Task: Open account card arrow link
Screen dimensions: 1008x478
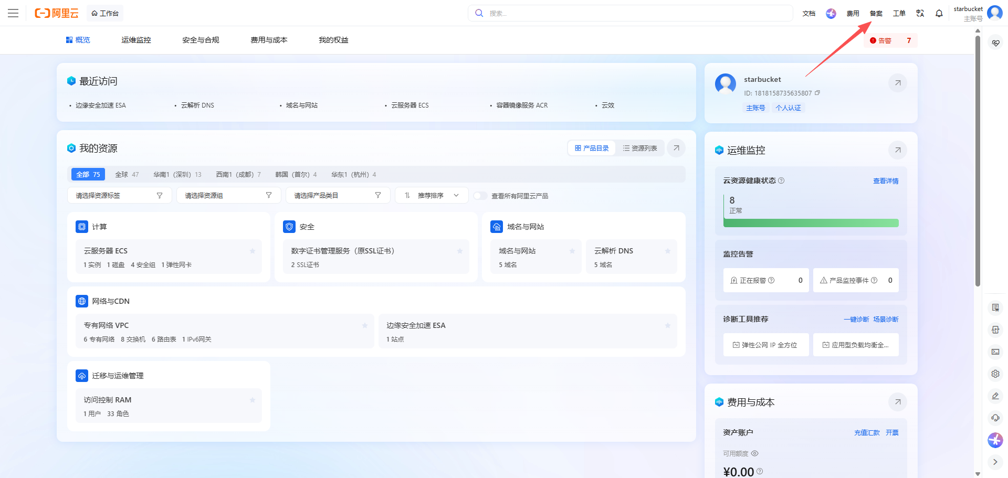Action: [x=898, y=83]
